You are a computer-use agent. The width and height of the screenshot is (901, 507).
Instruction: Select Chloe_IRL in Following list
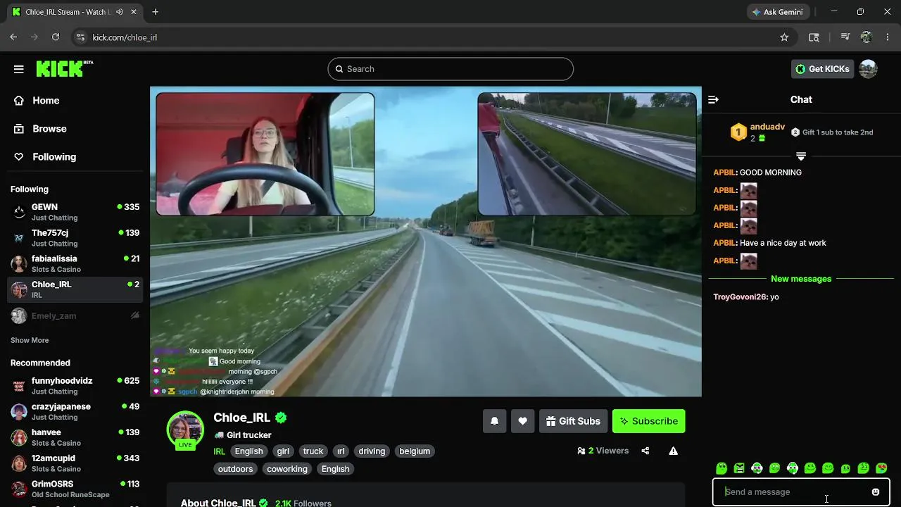click(75, 289)
